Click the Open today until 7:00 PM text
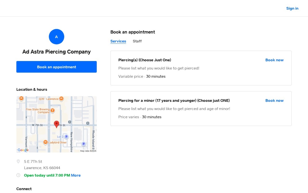308x193 pixels. point(47,175)
